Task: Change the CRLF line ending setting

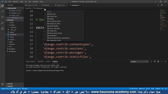Action: pyautogui.click(x=153, y=89)
